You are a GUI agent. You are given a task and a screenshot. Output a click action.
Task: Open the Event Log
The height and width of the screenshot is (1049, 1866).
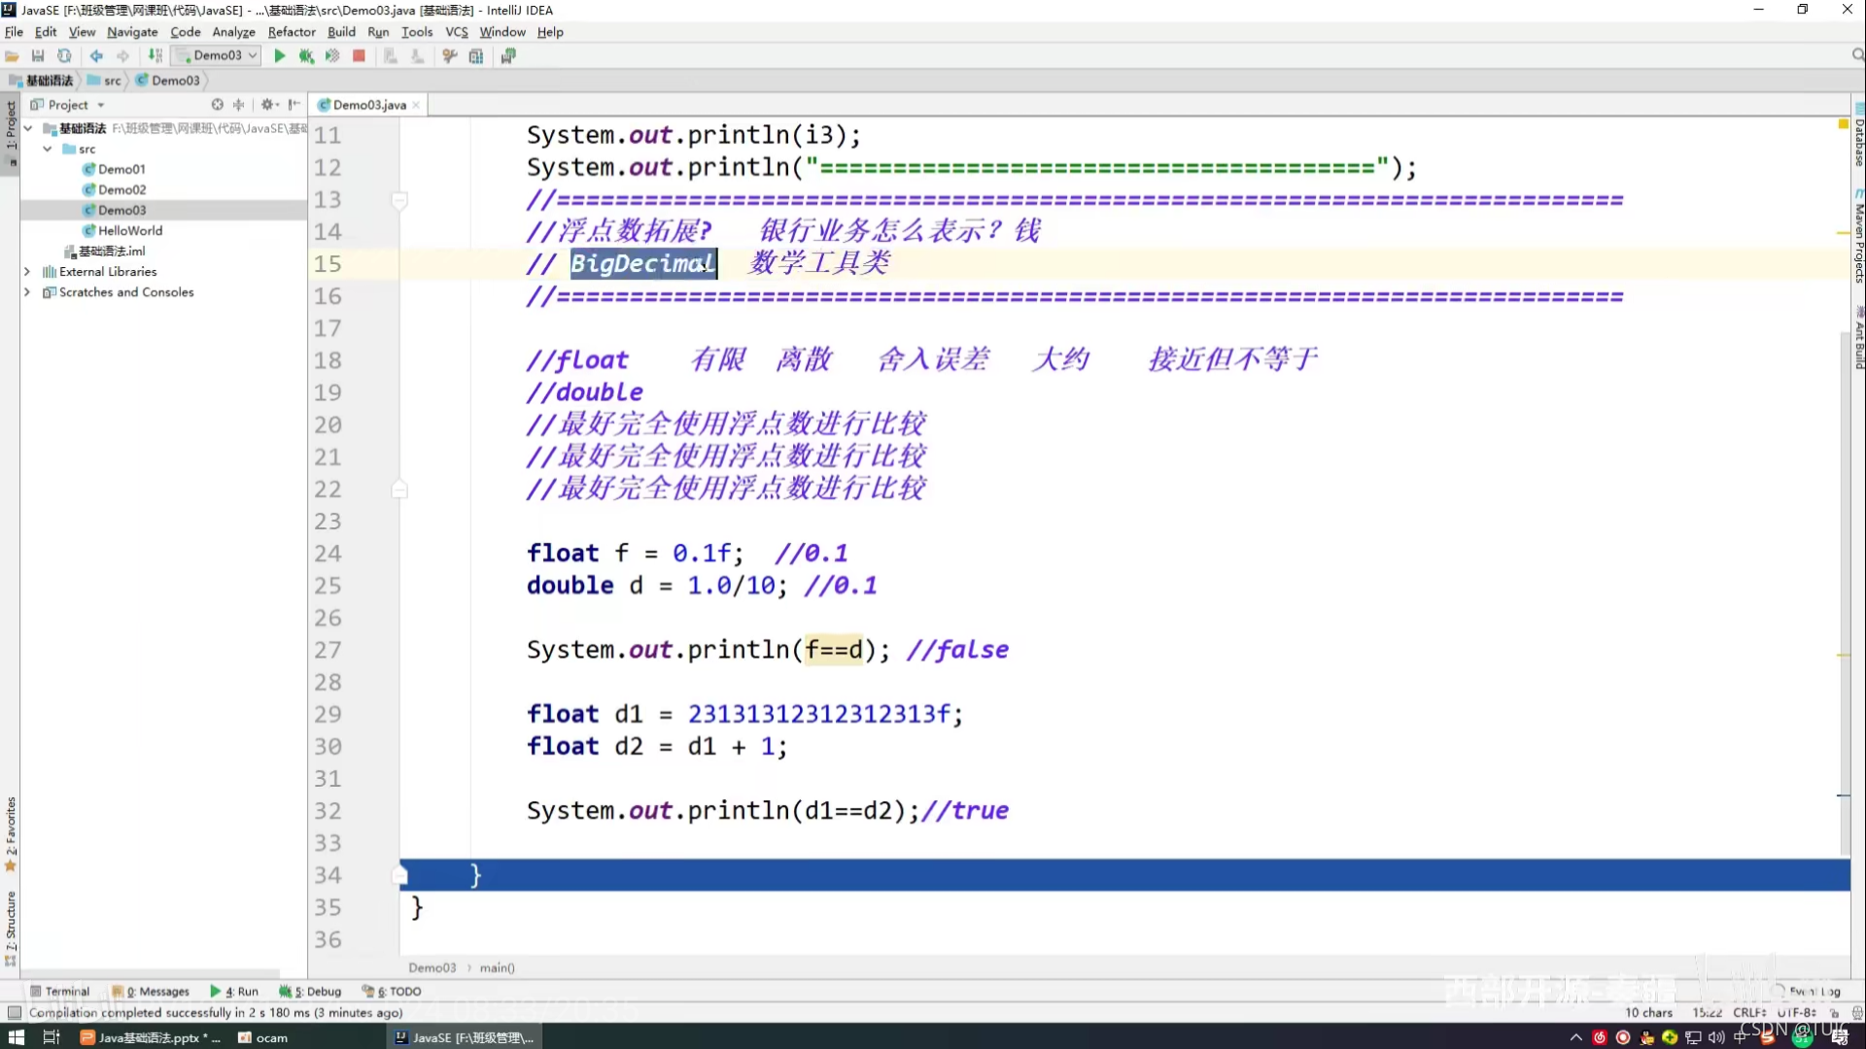[1808, 992]
